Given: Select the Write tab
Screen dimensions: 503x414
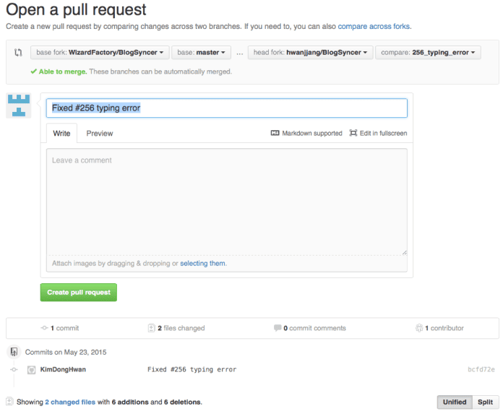Looking at the screenshot, I should pos(61,134).
